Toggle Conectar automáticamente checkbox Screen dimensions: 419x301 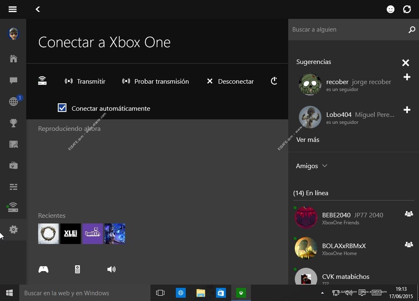tap(62, 108)
